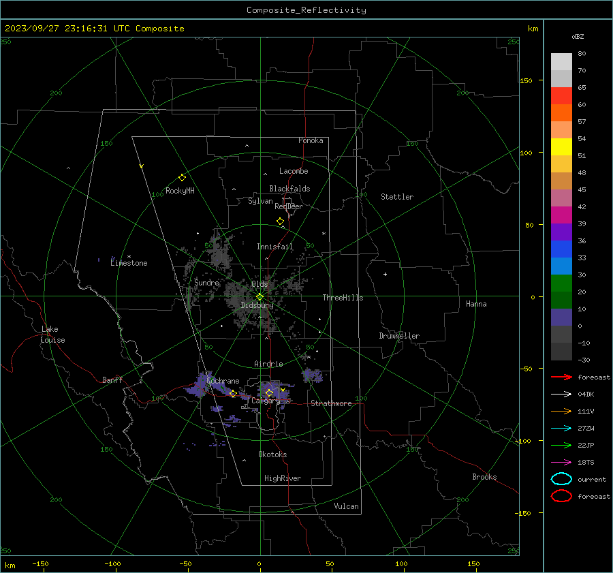
Task: Click the Composite_Reflectivity title
Action: pos(306,10)
